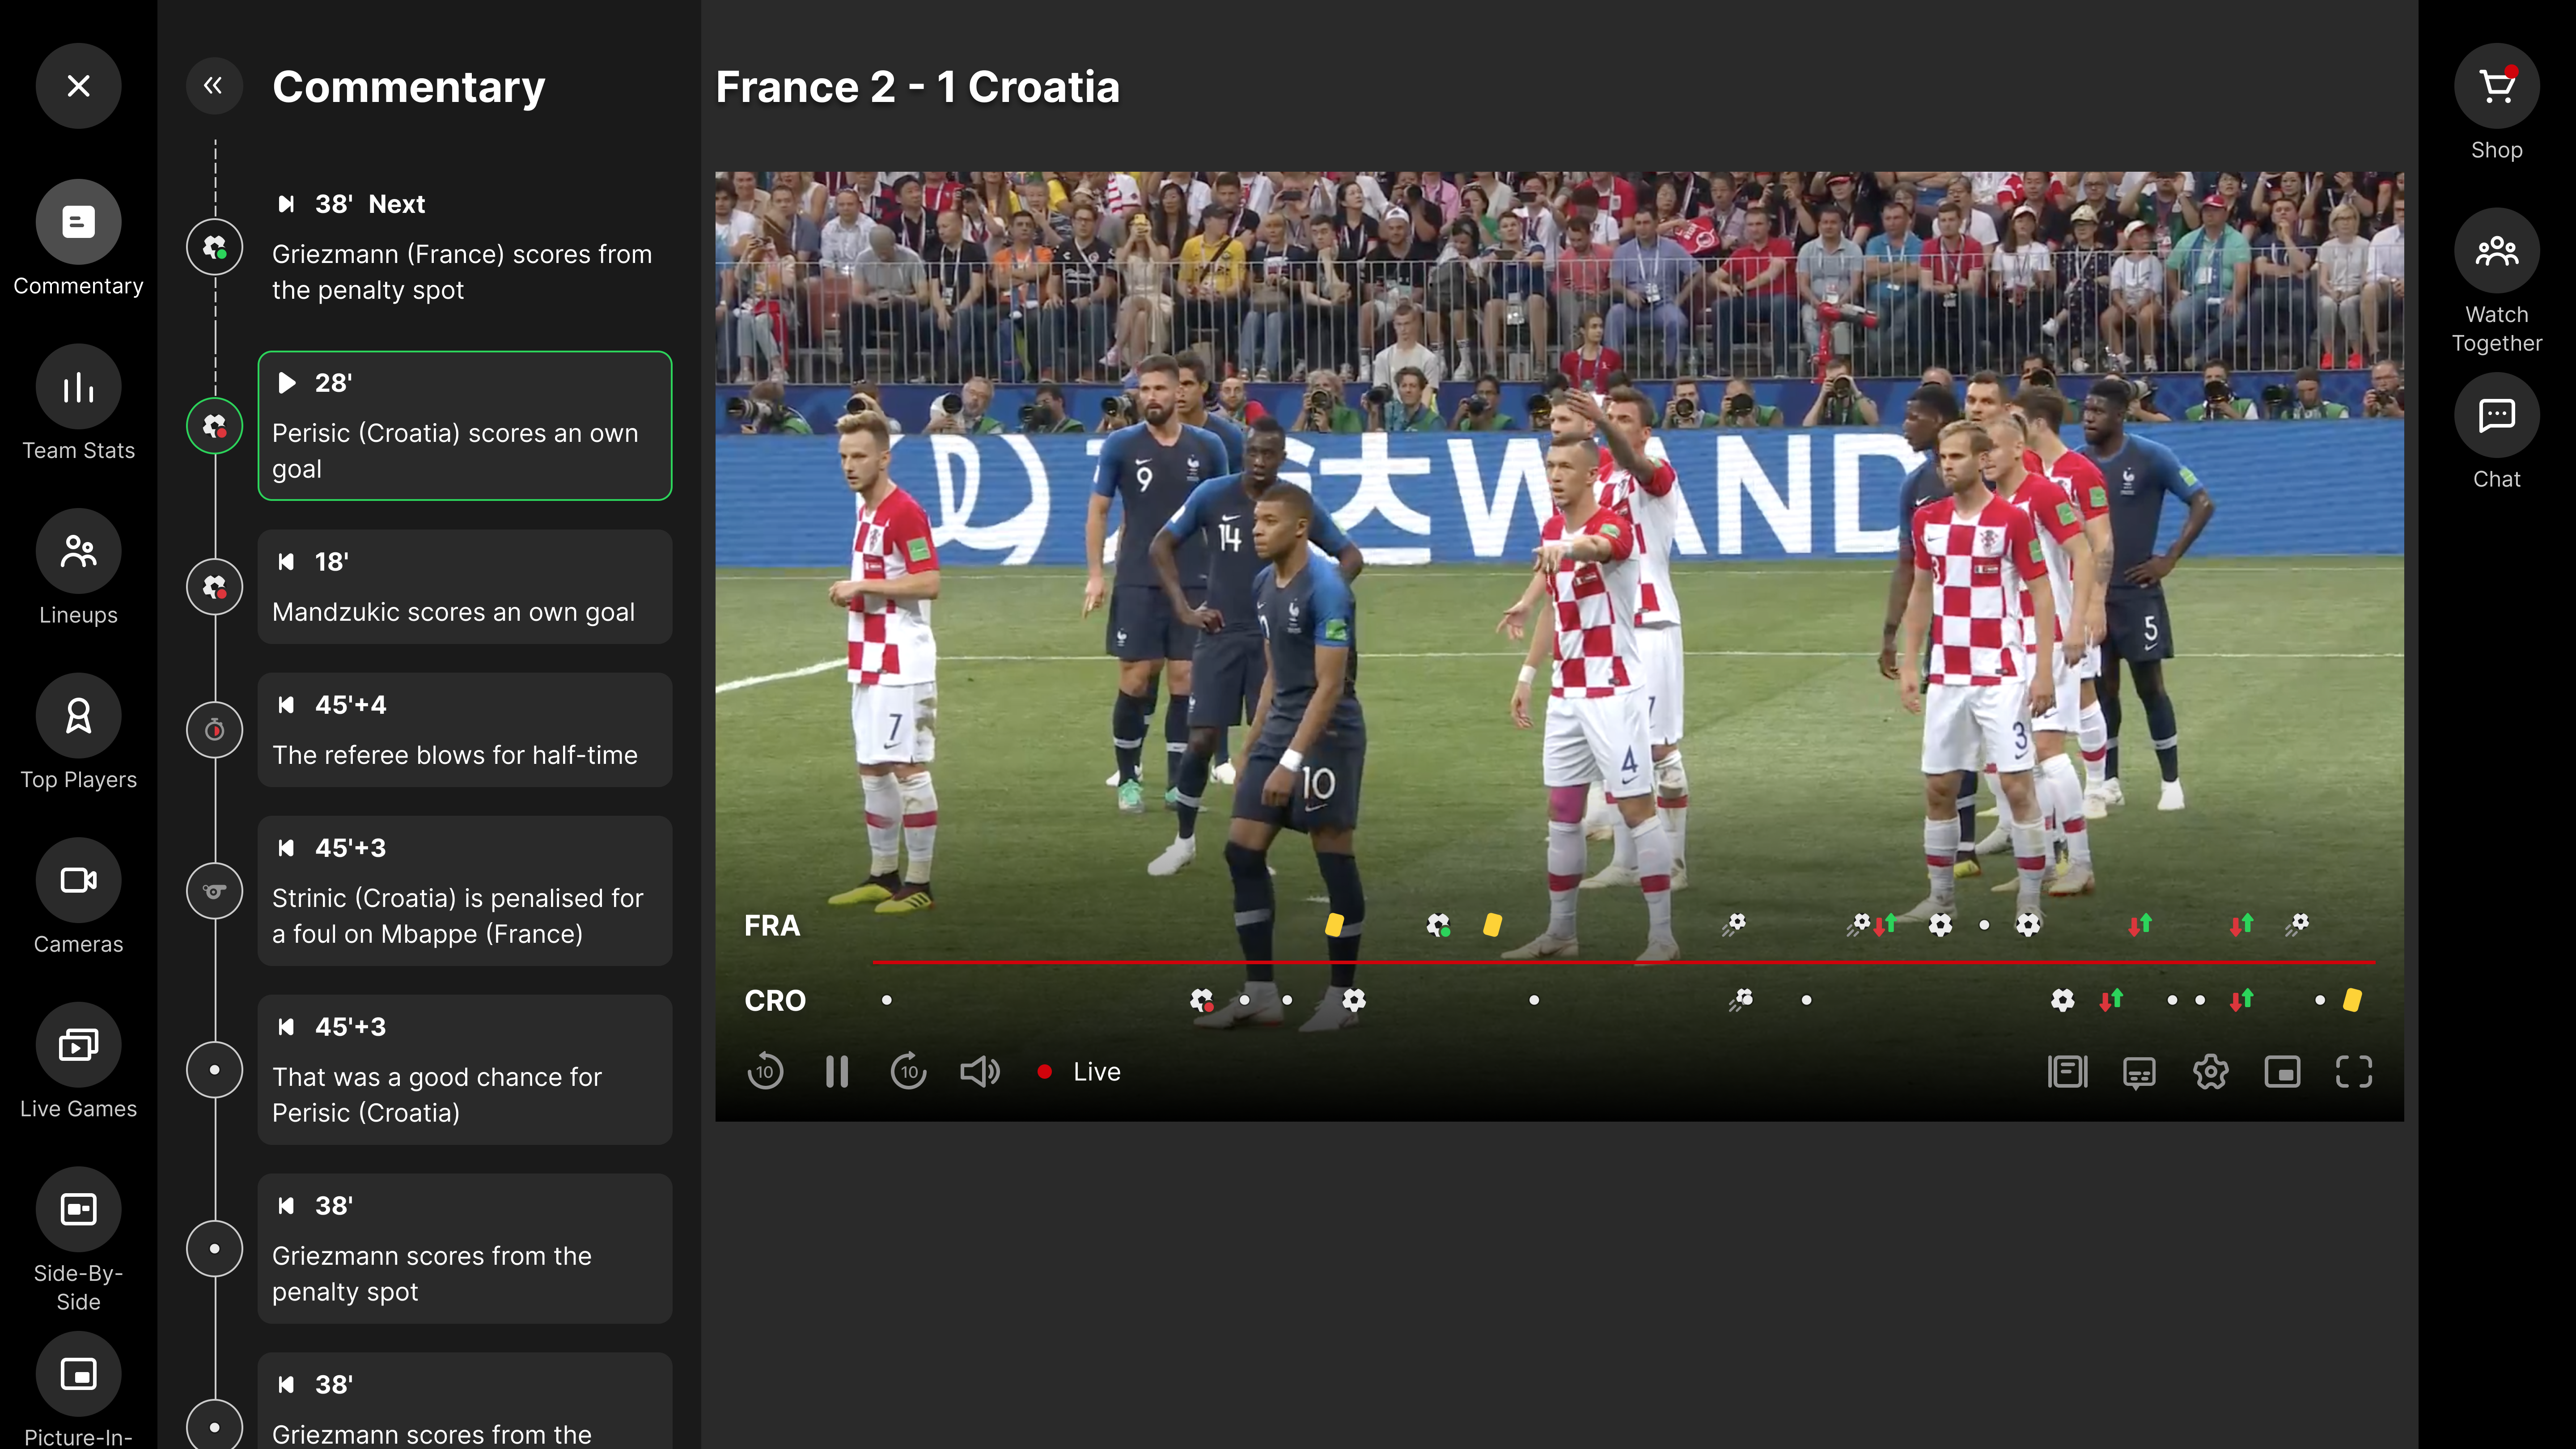Viewport: 2576px width, 1449px height.
Task: Close the side menu with X button
Action: (78, 86)
